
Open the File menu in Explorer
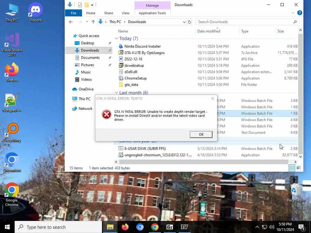click(73, 13)
